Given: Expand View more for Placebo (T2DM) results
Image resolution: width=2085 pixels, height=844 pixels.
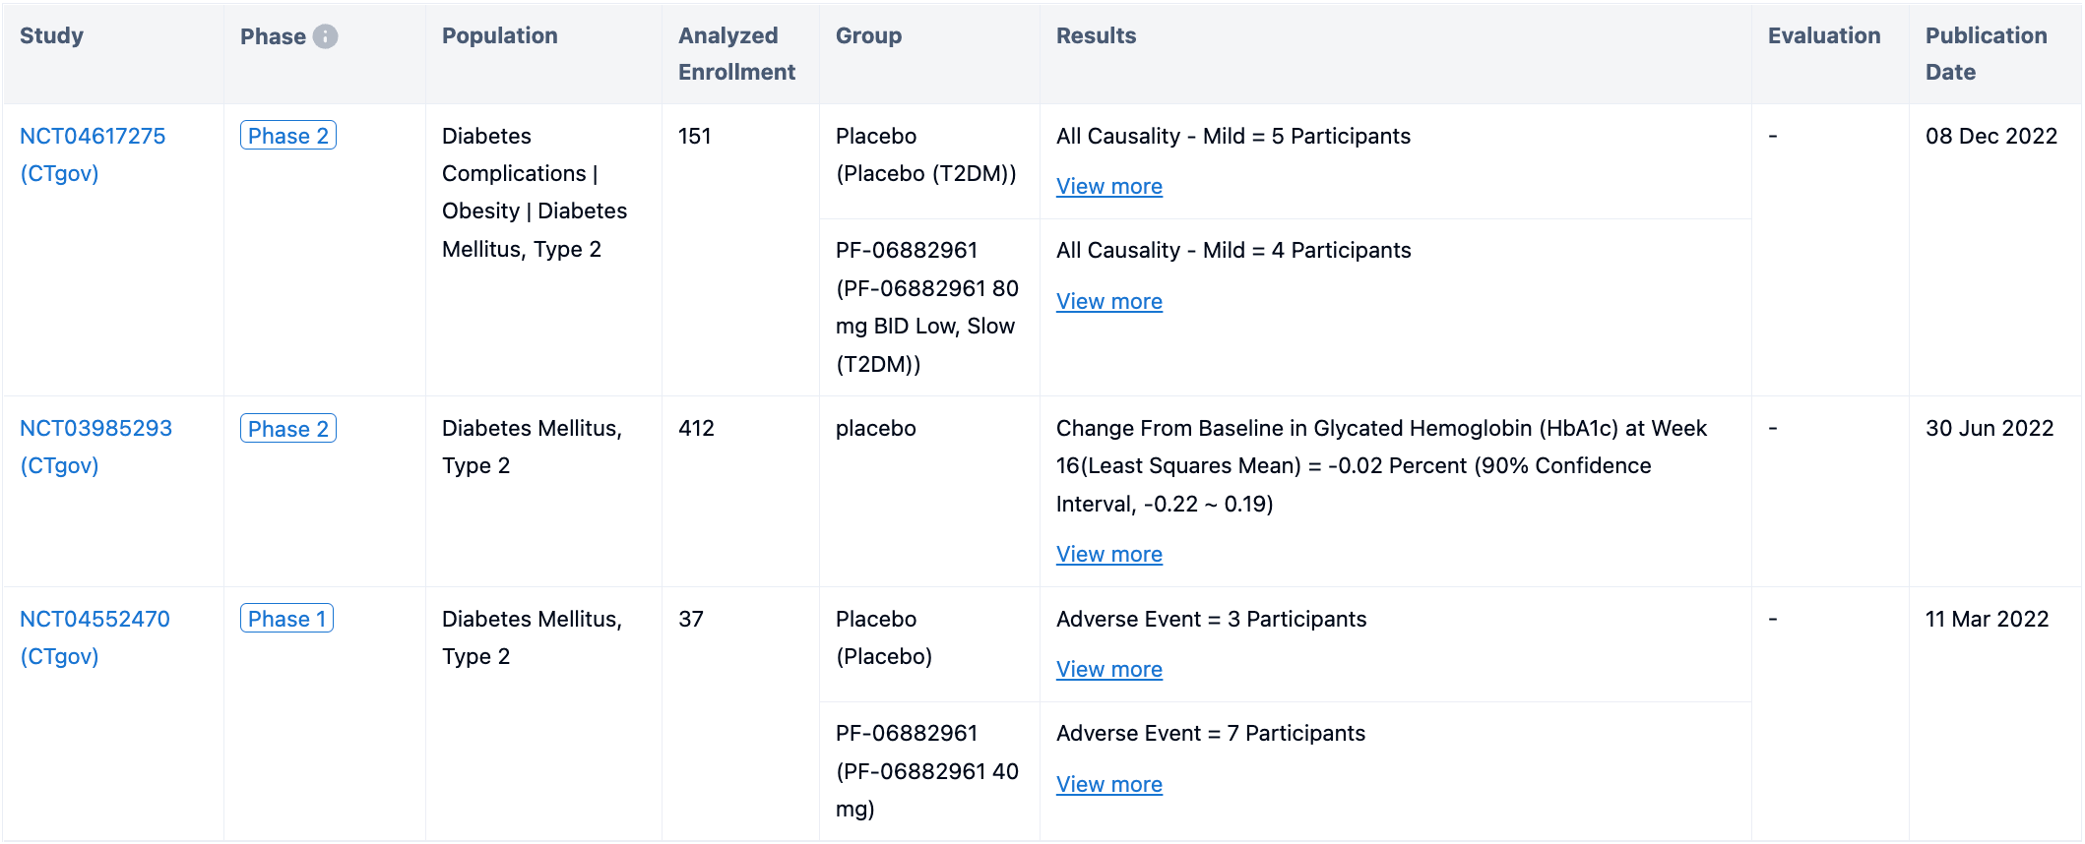Looking at the screenshot, I should 1108,187.
